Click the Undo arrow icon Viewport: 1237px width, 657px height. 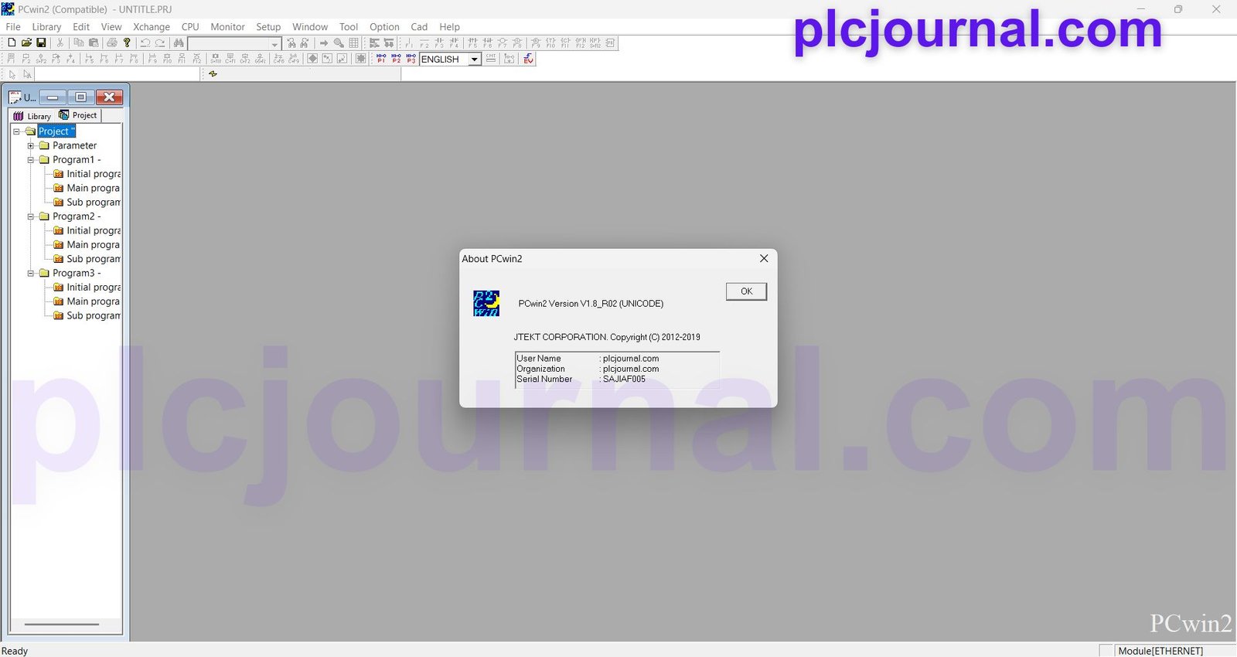pos(145,43)
